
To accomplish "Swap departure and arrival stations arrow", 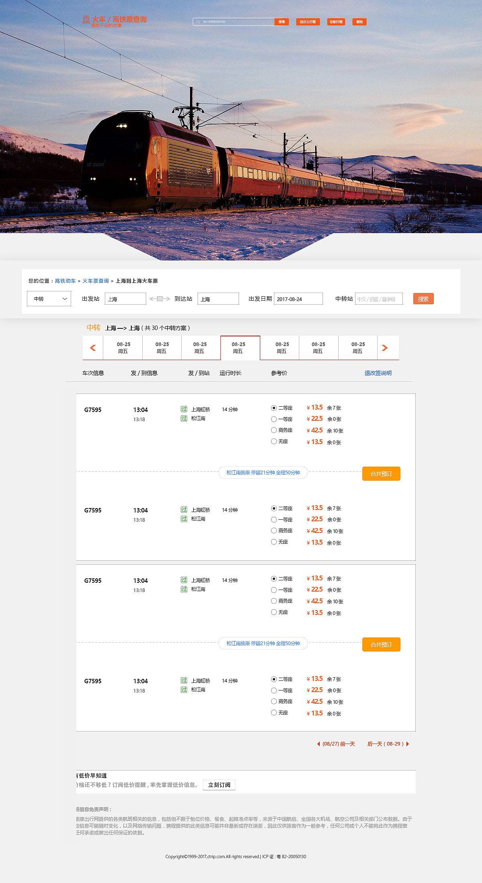I will [160, 299].
